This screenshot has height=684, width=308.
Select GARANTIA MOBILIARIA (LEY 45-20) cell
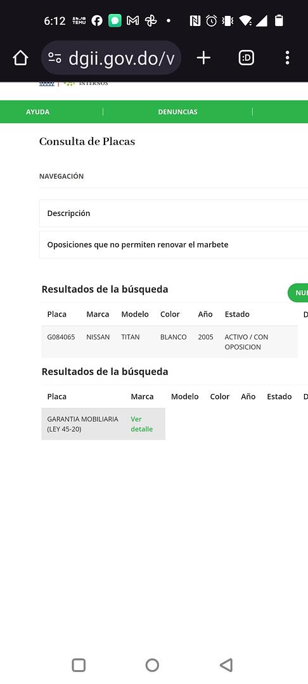tap(83, 424)
